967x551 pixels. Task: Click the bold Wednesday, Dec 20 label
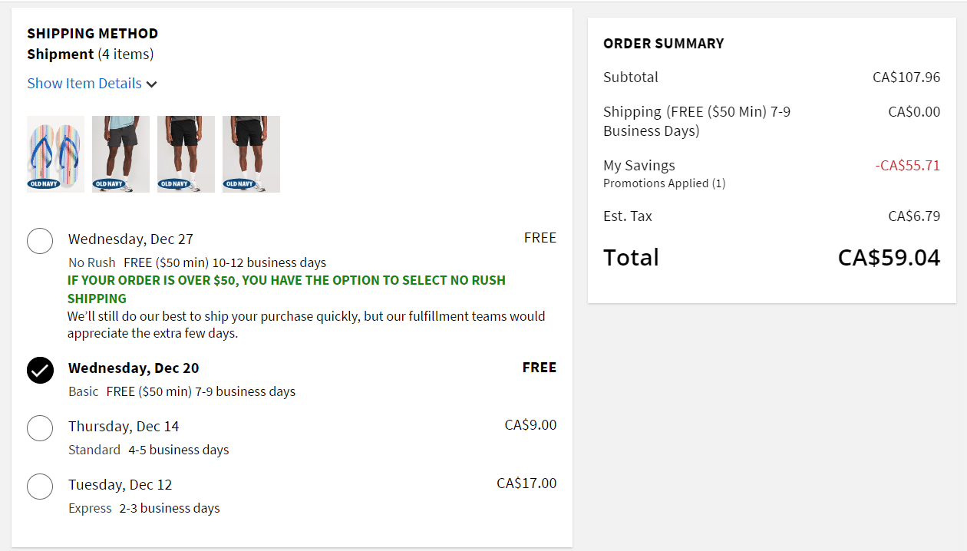point(134,368)
